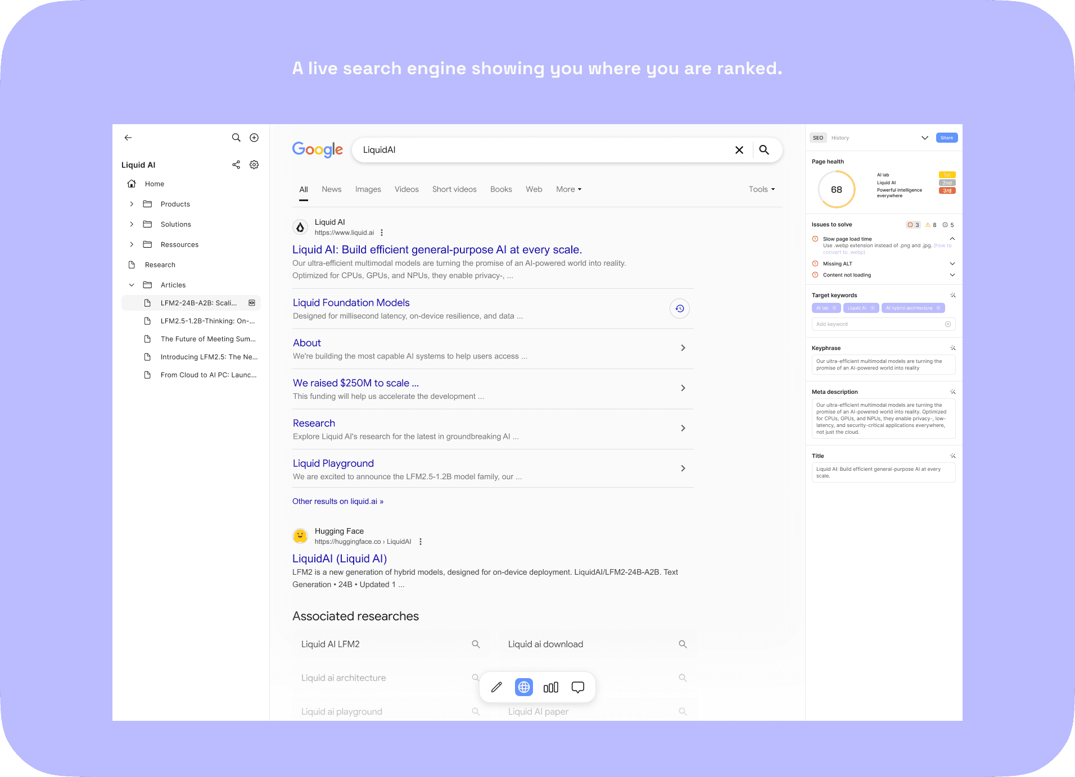1075x777 pixels.
Task: Switch to the Videos tab
Action: (x=406, y=189)
